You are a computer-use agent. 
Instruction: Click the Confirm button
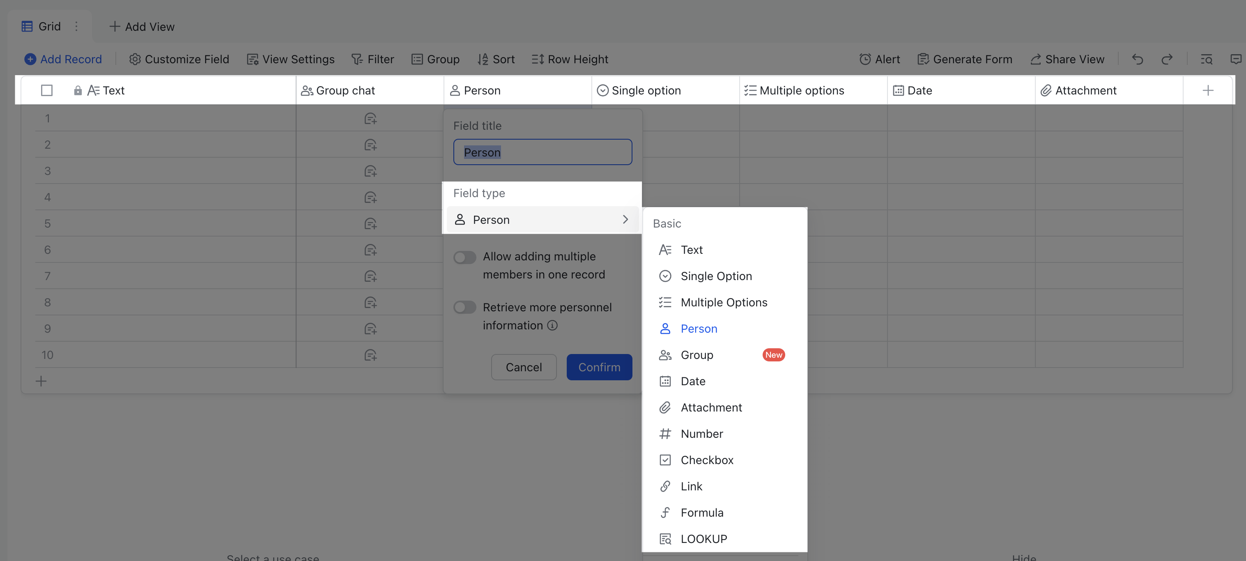(x=599, y=367)
